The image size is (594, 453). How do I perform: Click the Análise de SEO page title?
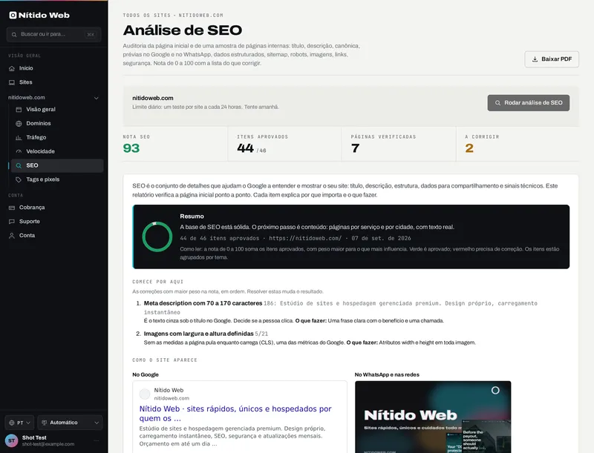pyautogui.click(x=182, y=30)
